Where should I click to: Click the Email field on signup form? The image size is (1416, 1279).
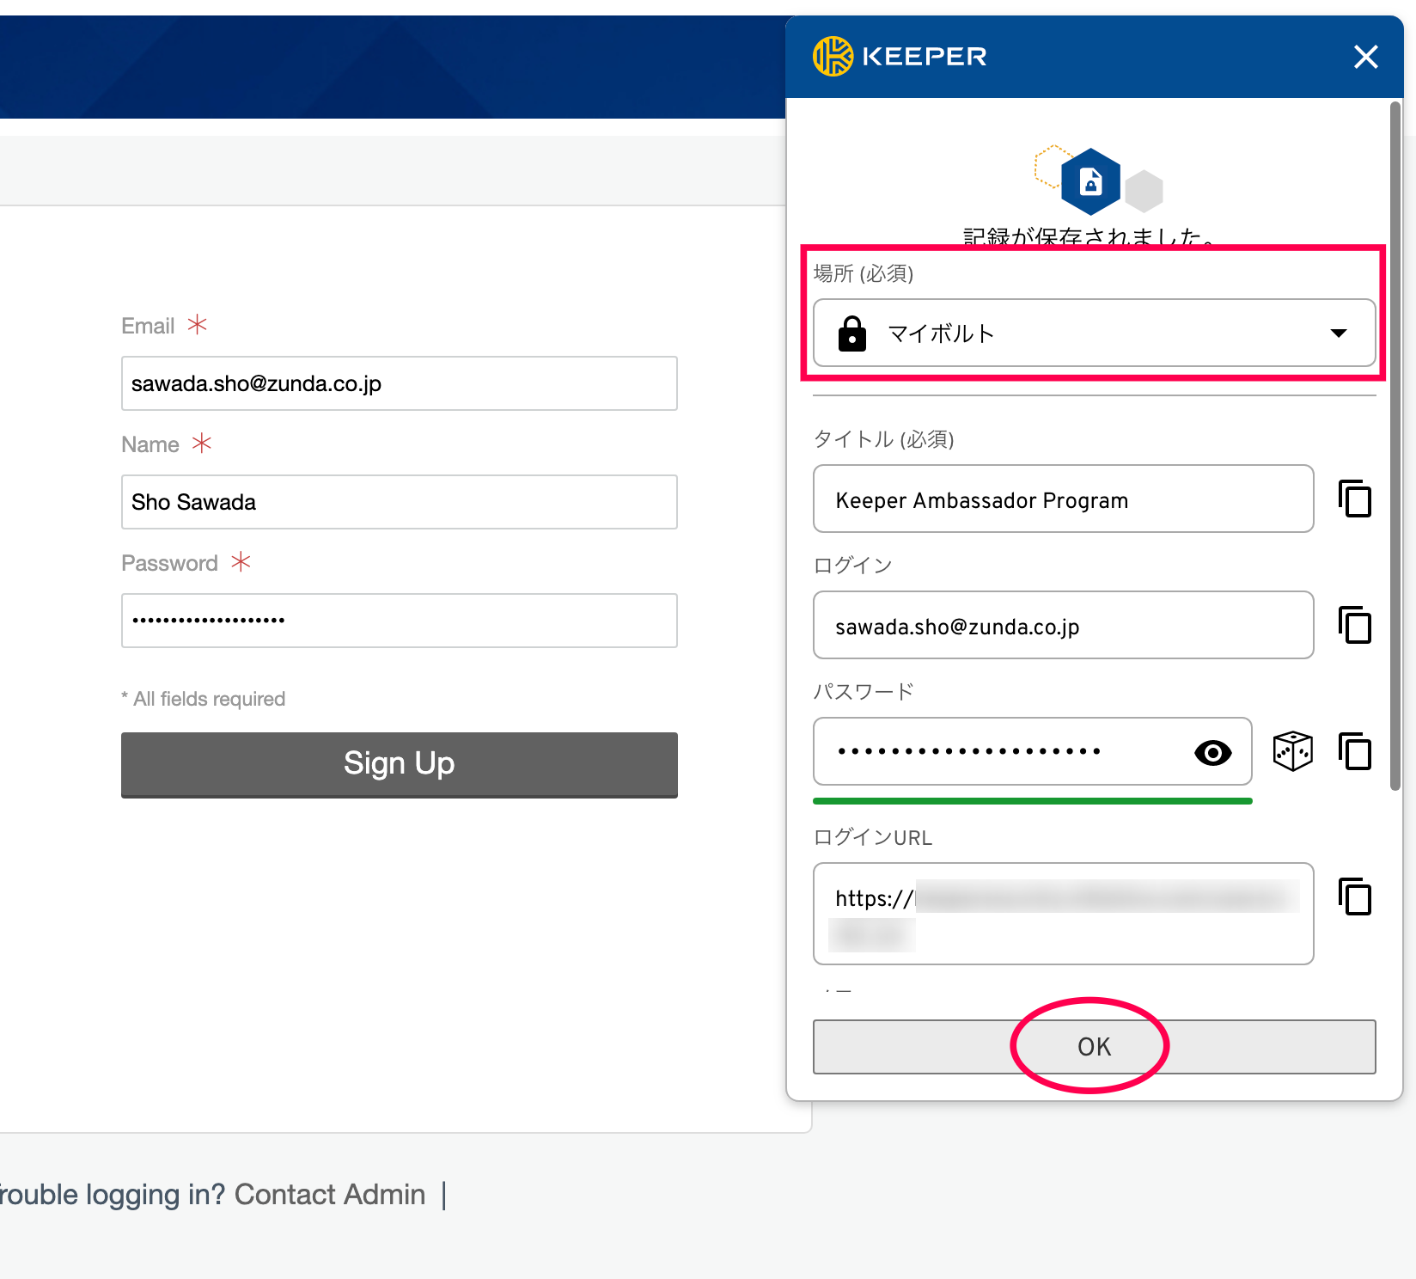tap(399, 383)
